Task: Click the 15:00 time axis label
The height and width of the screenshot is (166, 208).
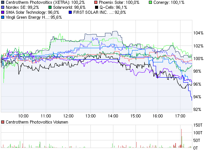Action: tap(135, 116)
